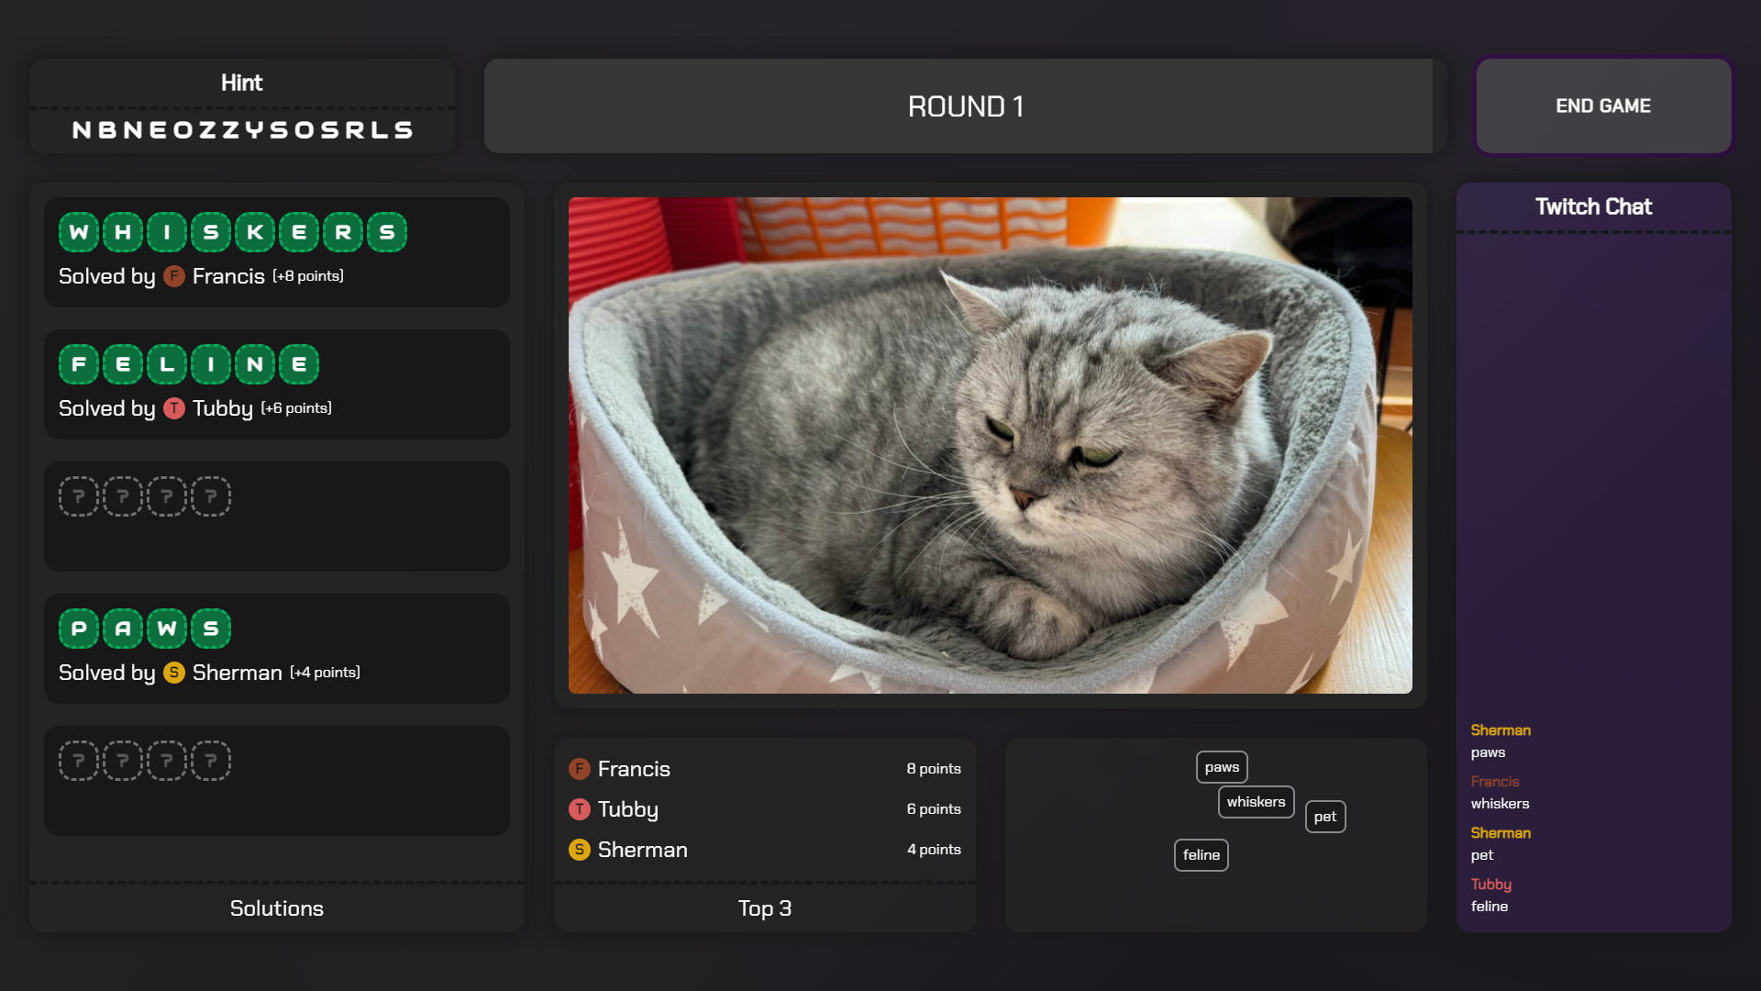Click the T avatar beside solved FELINE

click(x=173, y=408)
